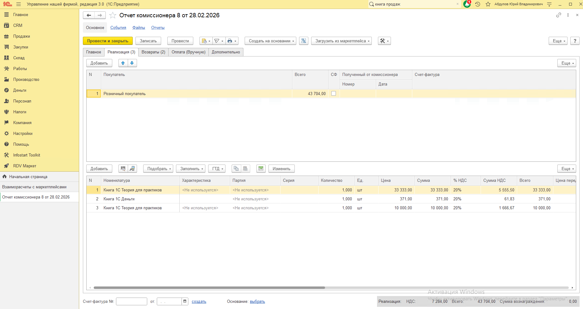Click the load from data terminal icon
The image size is (583, 309).
pos(132,169)
